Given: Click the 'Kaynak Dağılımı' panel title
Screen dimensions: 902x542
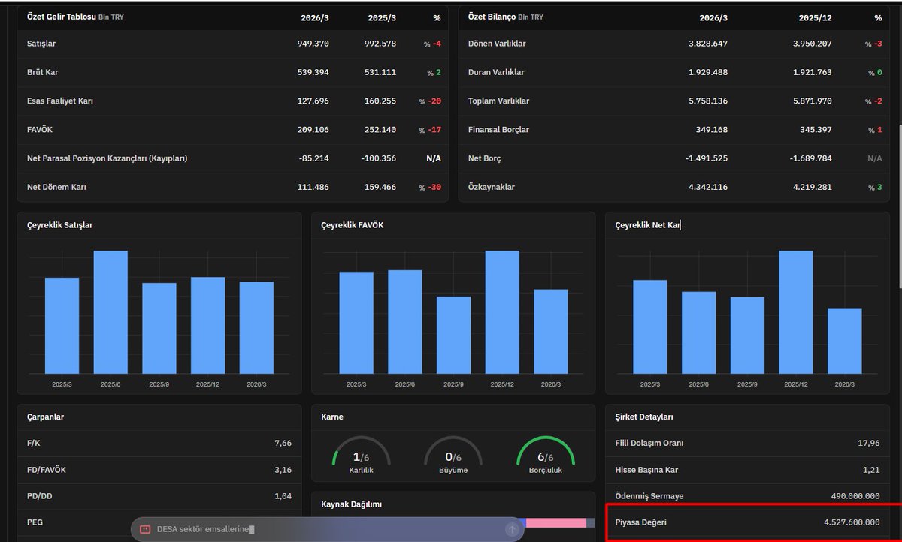Looking at the screenshot, I should pos(351,504).
